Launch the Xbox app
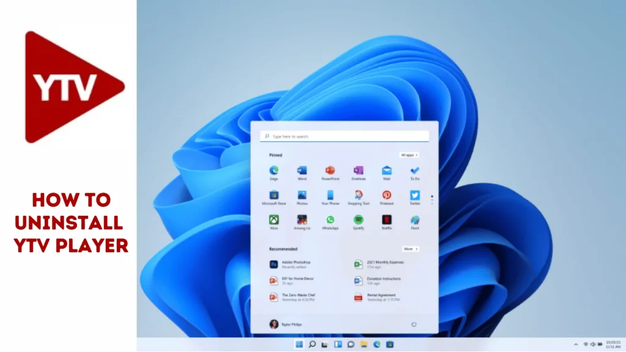This screenshot has height=352, width=626. (274, 219)
